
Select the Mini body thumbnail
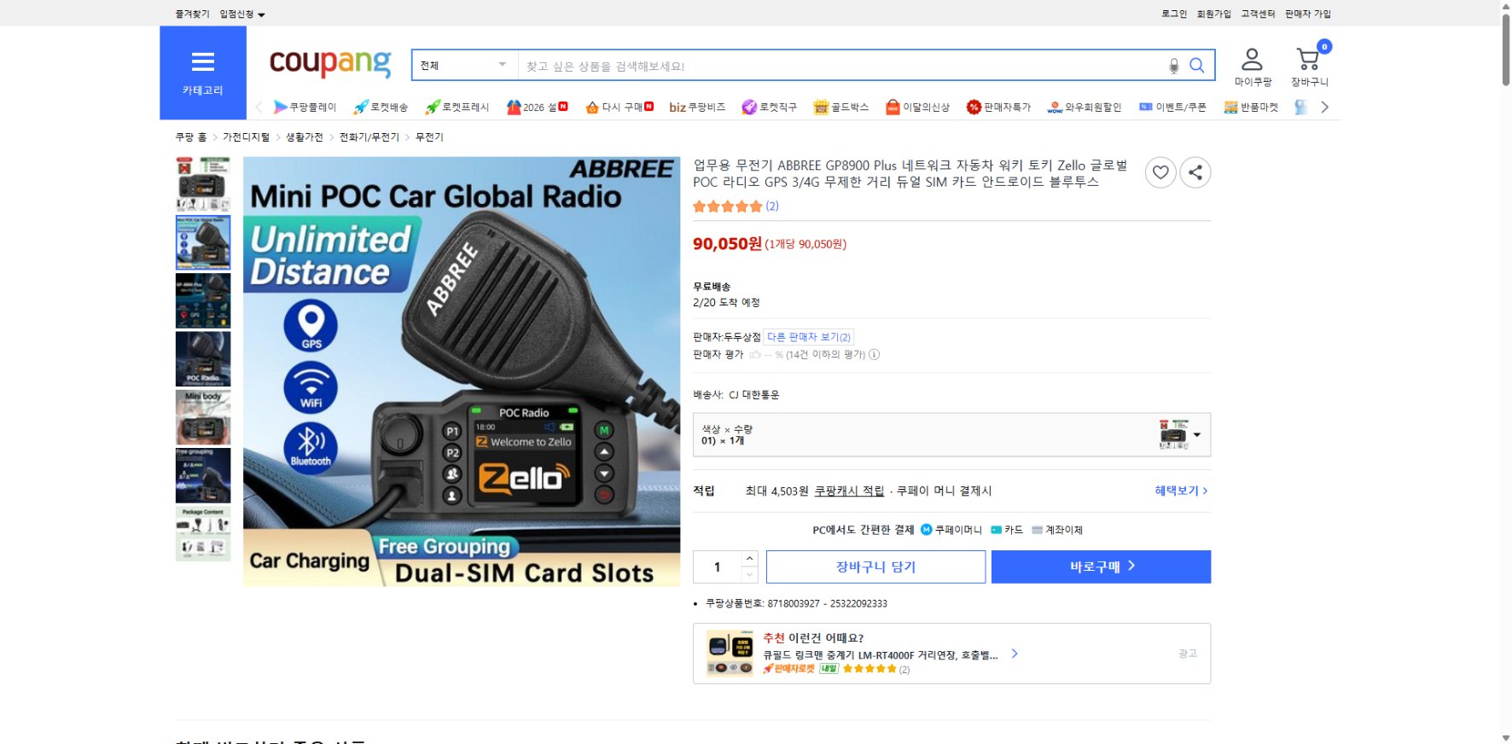point(203,417)
